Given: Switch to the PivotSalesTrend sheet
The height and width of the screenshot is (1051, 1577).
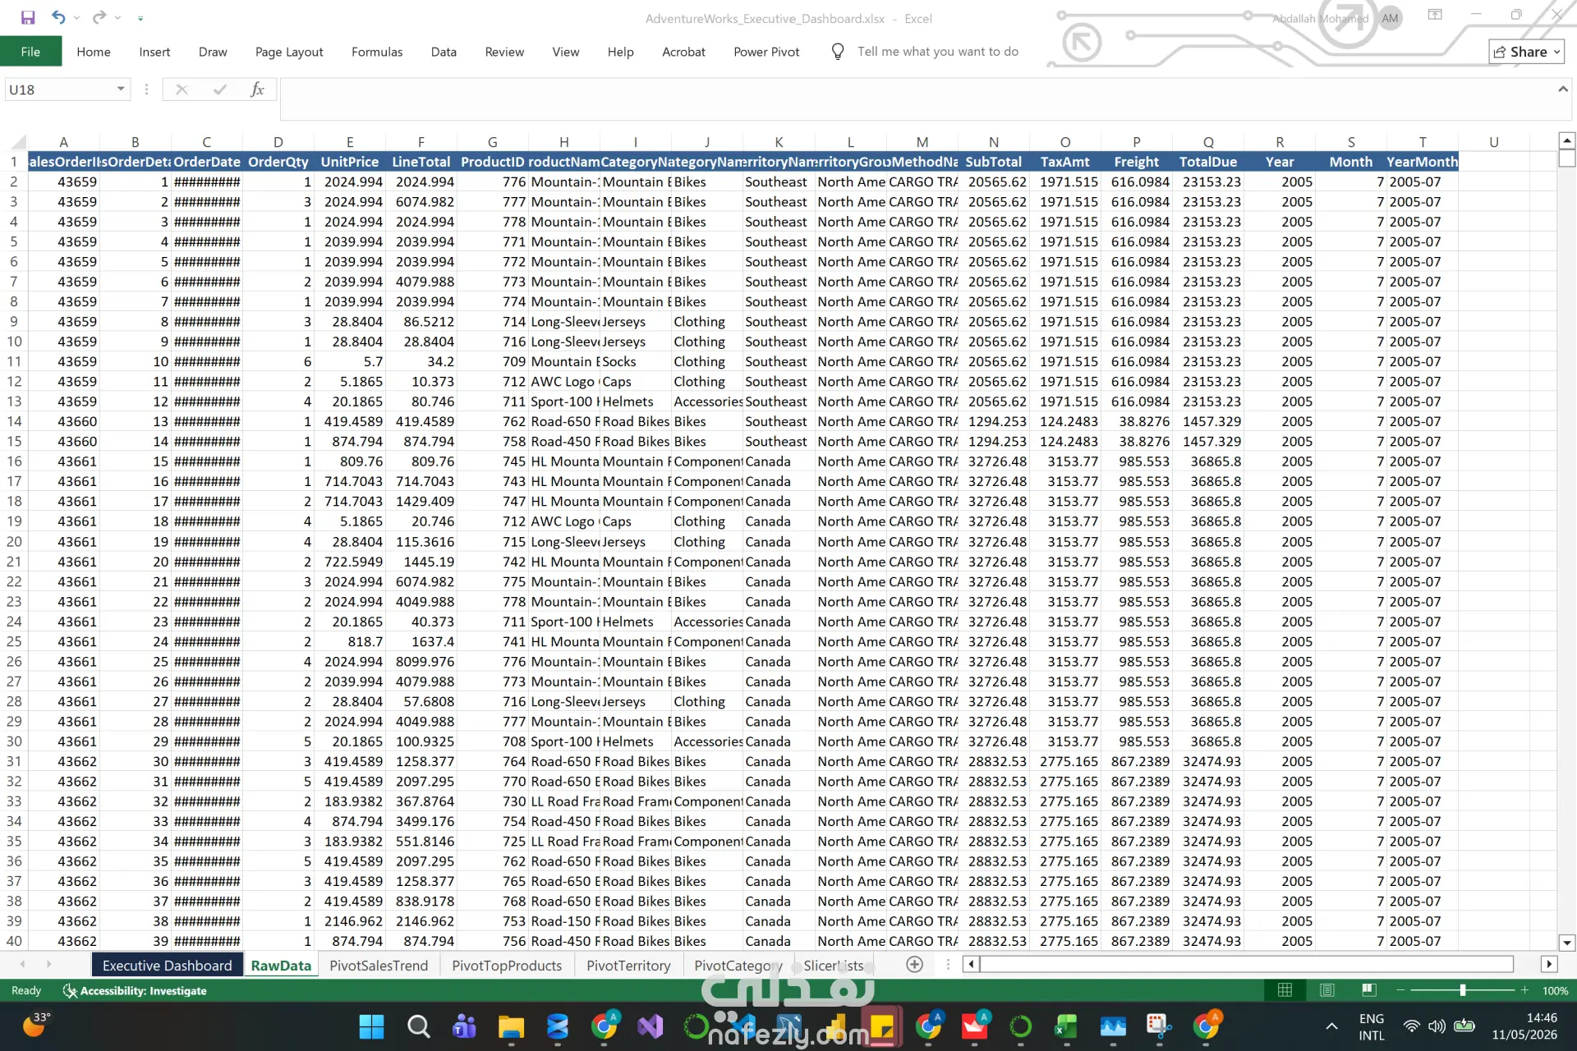Looking at the screenshot, I should (379, 966).
